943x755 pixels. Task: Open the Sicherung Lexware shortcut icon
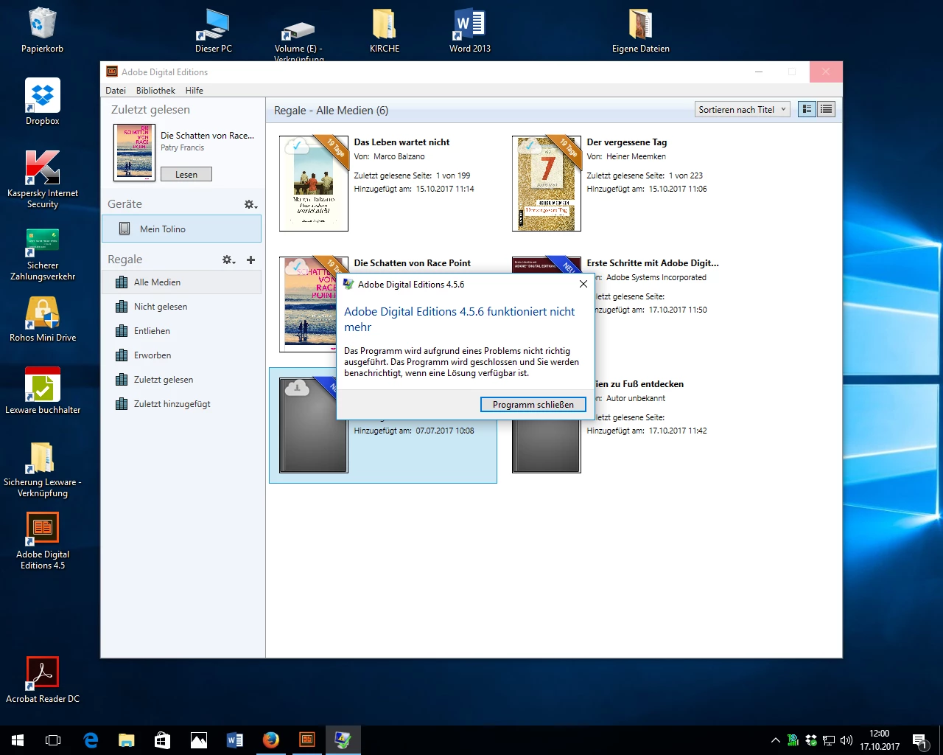[x=43, y=469]
